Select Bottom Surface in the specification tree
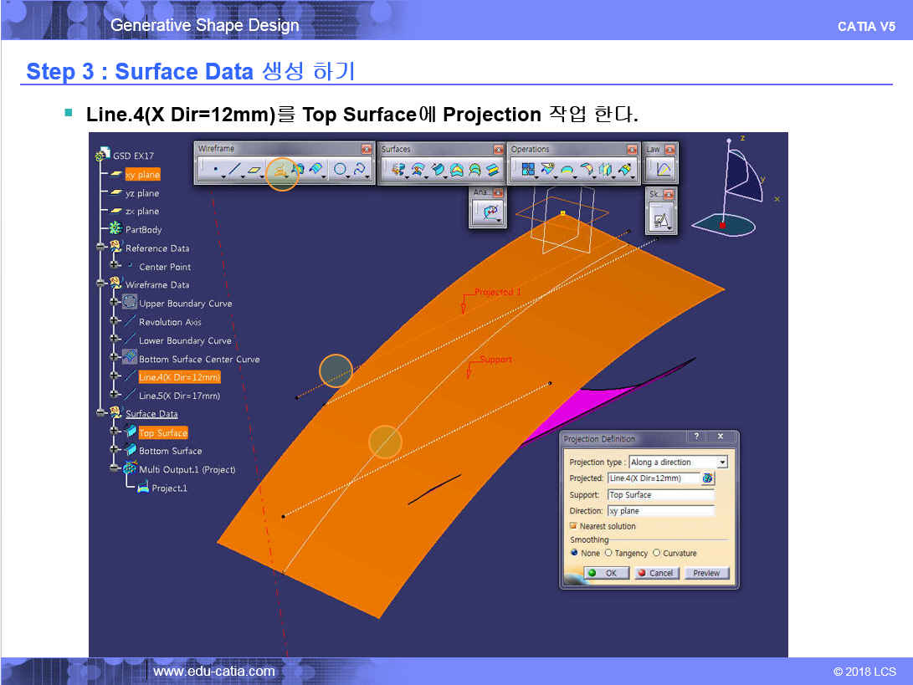The width and height of the screenshot is (913, 685). [170, 451]
